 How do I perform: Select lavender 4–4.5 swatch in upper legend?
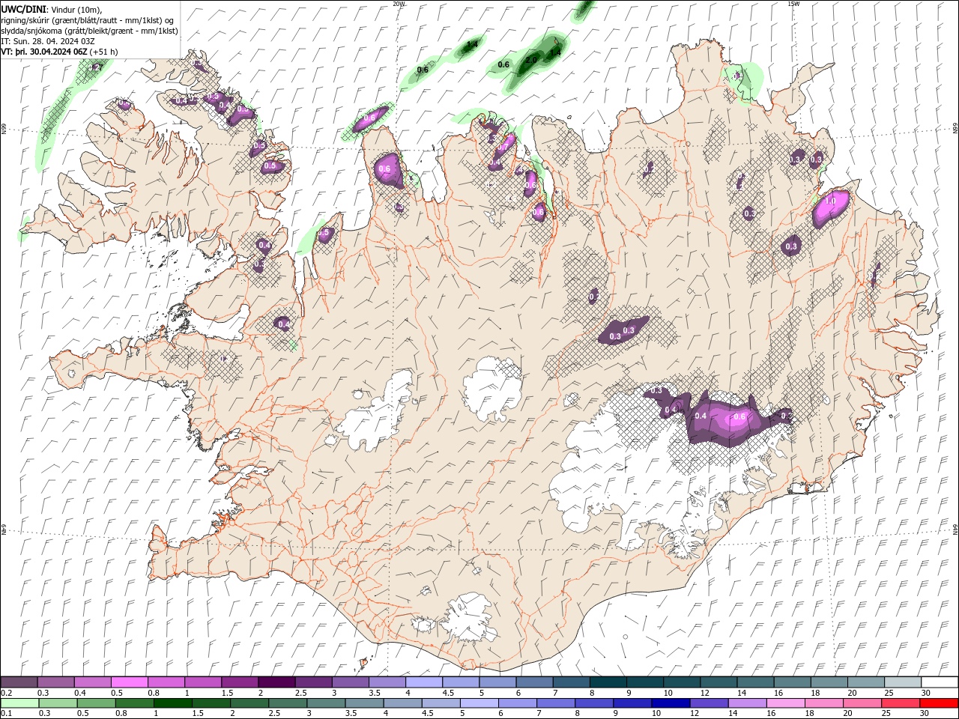(x=424, y=682)
